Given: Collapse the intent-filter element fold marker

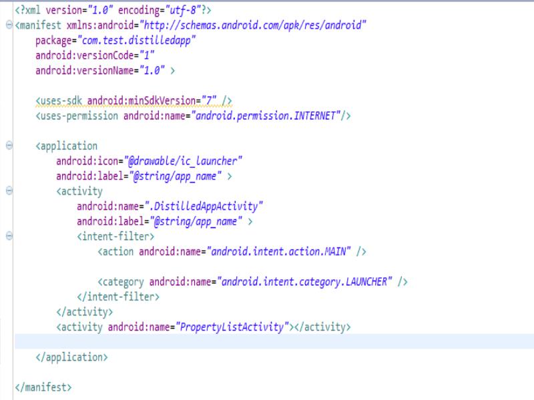Looking at the screenshot, I should [x=9, y=236].
